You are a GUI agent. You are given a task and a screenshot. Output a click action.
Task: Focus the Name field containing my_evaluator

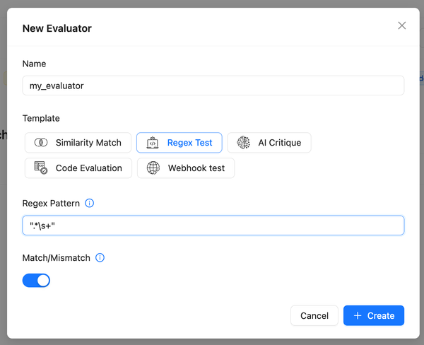pyautogui.click(x=213, y=86)
